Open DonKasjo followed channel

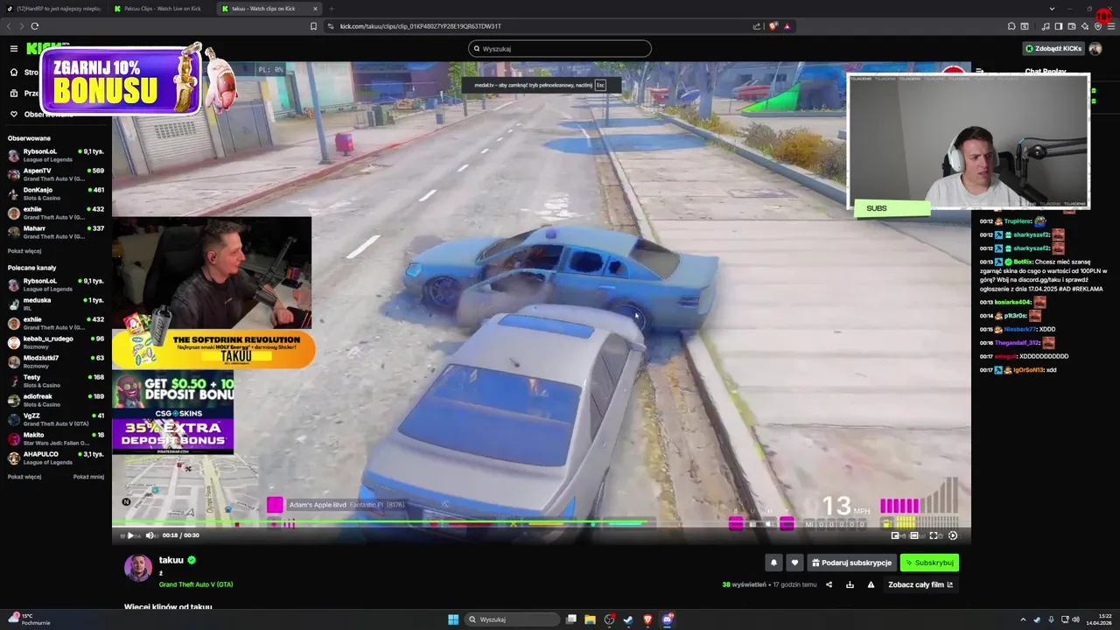(56, 193)
